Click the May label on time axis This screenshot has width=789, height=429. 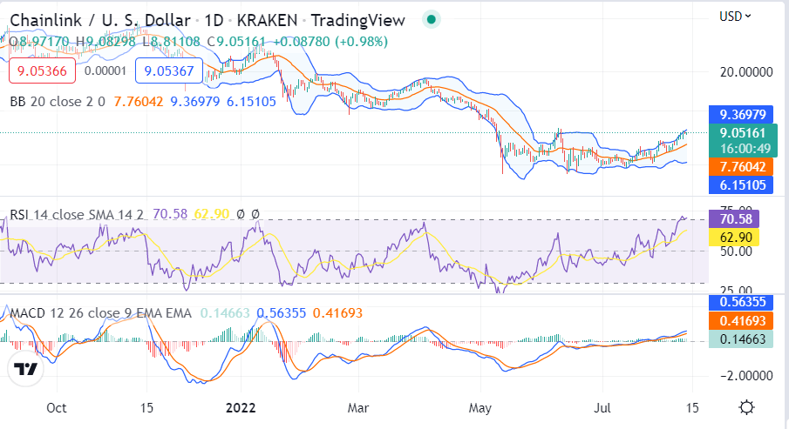tap(480, 407)
